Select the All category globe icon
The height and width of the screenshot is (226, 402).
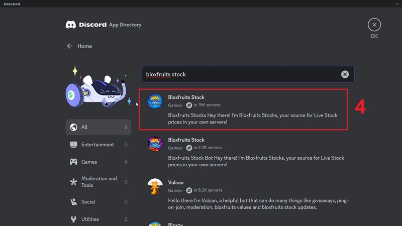point(73,127)
